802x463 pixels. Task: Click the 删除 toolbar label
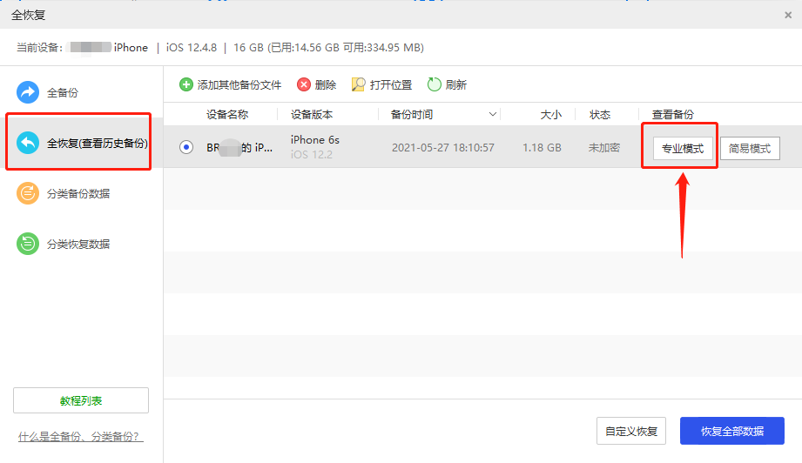tap(326, 84)
